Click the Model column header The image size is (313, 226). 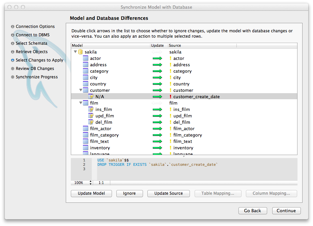click(77, 45)
